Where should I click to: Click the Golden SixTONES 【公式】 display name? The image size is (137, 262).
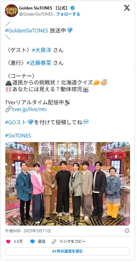tap(44, 8)
